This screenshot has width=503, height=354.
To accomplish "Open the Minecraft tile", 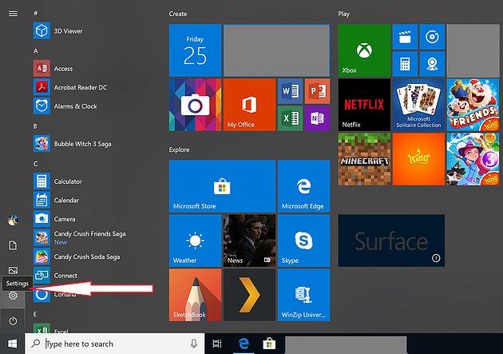I will (364, 159).
